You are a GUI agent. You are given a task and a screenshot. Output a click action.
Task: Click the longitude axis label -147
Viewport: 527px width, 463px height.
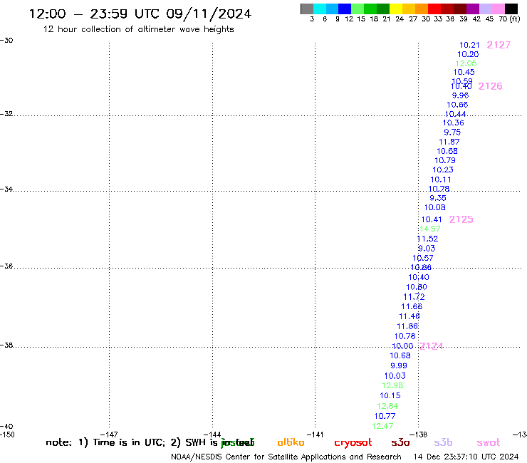109,435
